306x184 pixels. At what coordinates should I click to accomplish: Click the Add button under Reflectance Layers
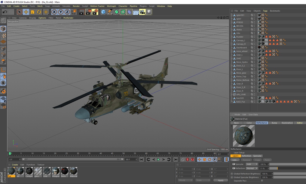point(235,160)
